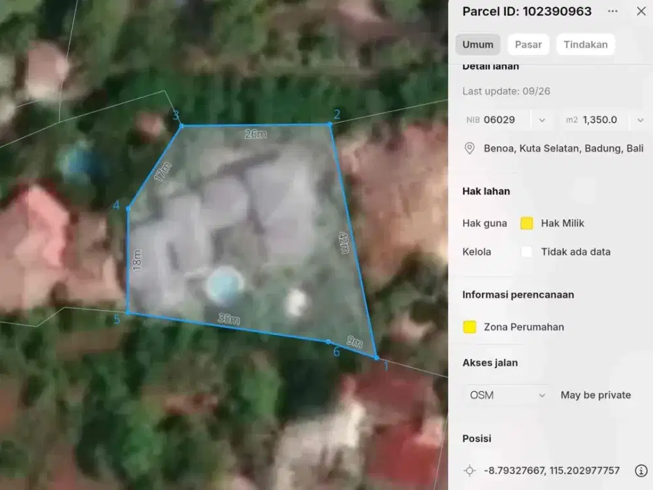Open the OSM road access dropdown
This screenshot has height=490, width=653.
pos(507,395)
